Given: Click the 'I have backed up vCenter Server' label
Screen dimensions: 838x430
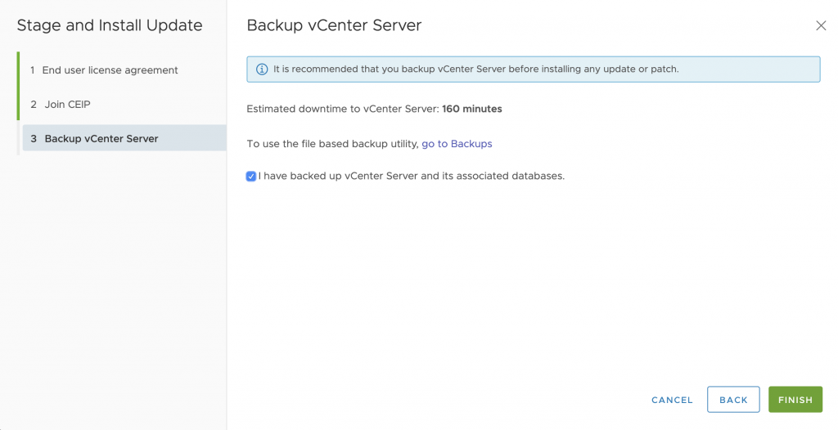Looking at the screenshot, I should [412, 176].
